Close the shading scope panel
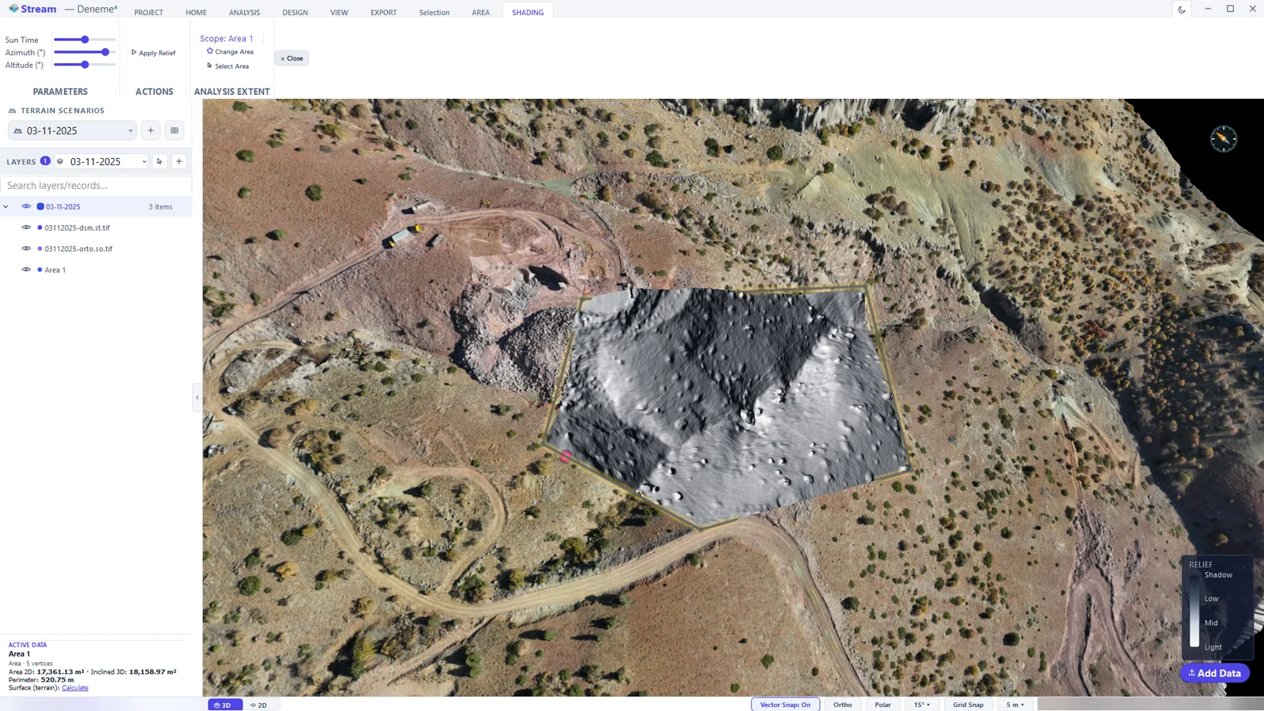This screenshot has width=1264, height=711. click(x=292, y=58)
